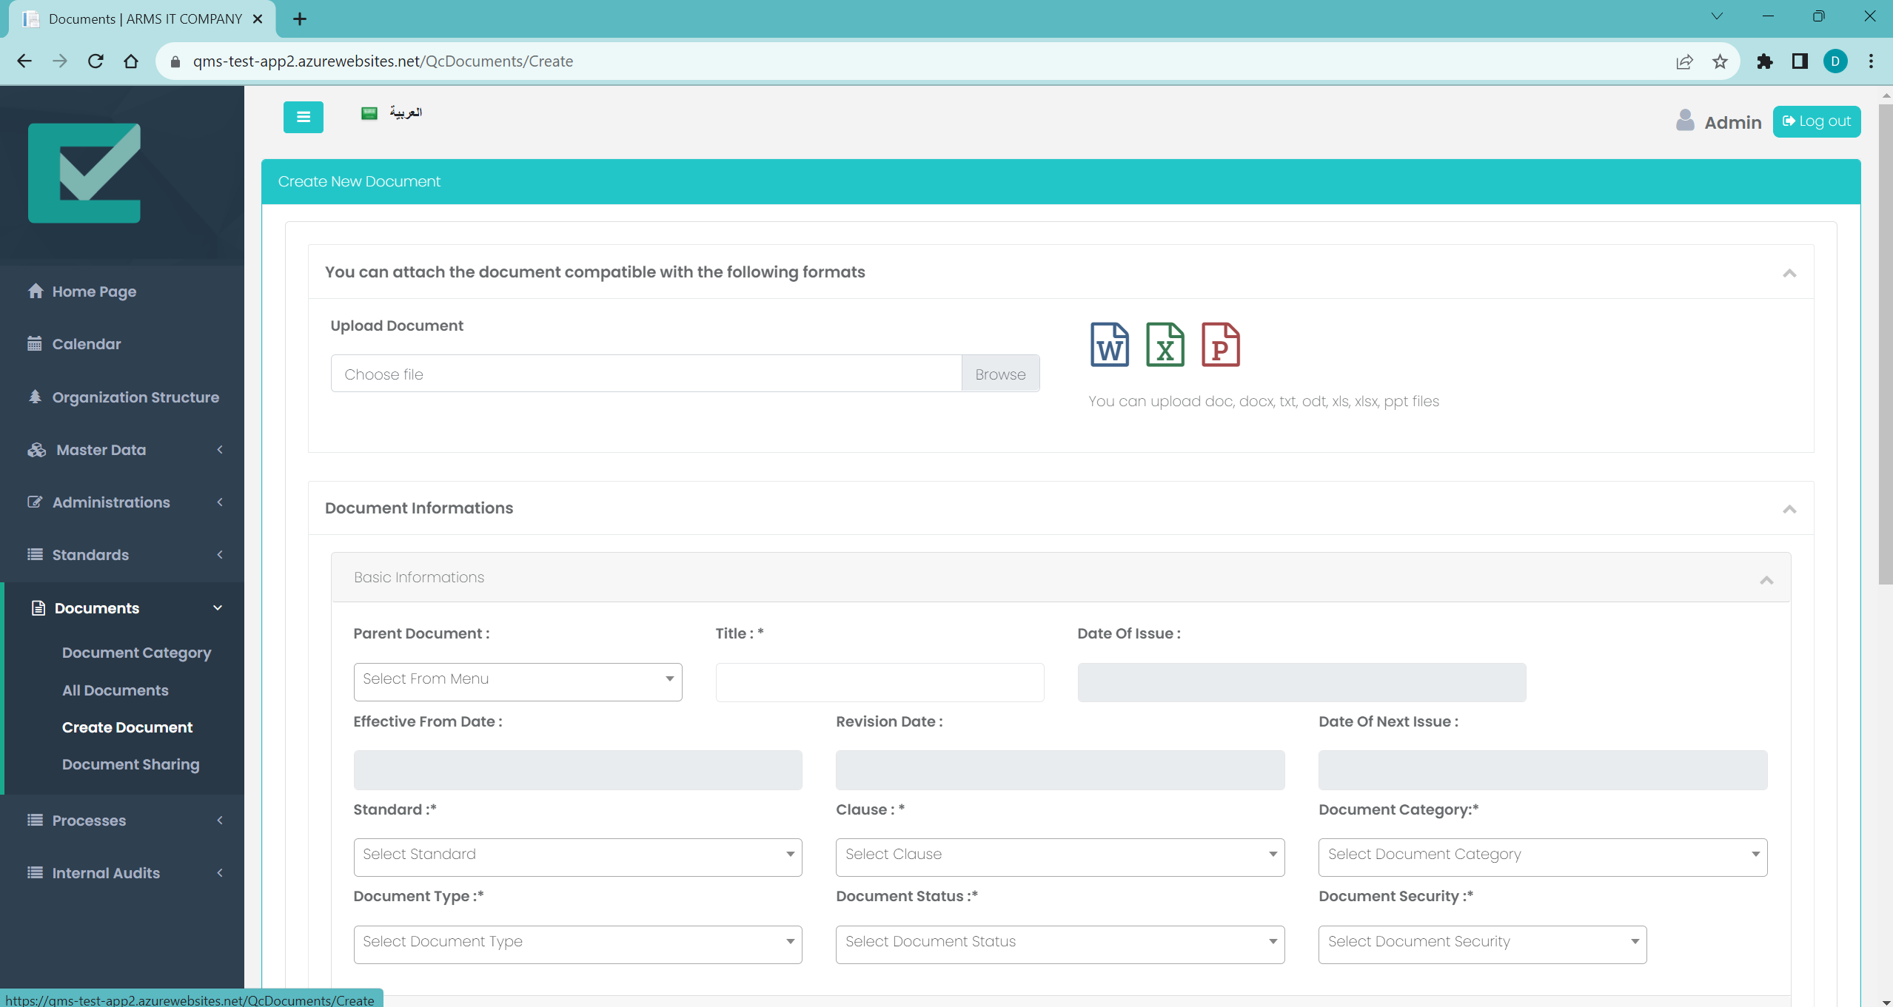Open Select Document Type dropdown
This screenshot has width=1893, height=1007.
point(577,944)
